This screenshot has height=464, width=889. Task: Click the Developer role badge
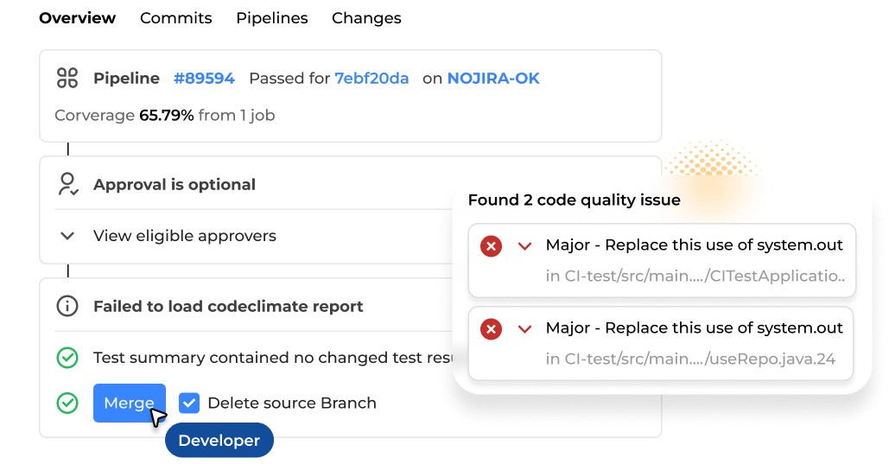[219, 441]
